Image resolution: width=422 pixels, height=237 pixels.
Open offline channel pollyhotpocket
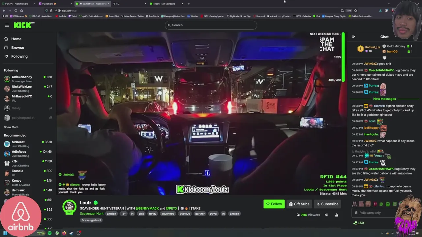point(28,118)
